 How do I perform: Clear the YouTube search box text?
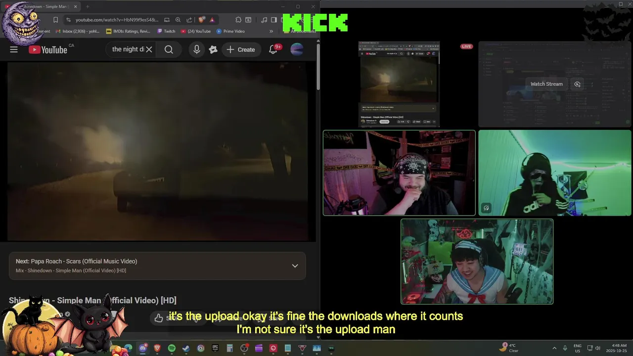pos(149,49)
